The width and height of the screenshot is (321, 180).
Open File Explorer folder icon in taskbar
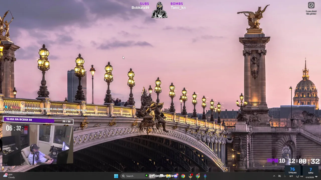coord(168,176)
